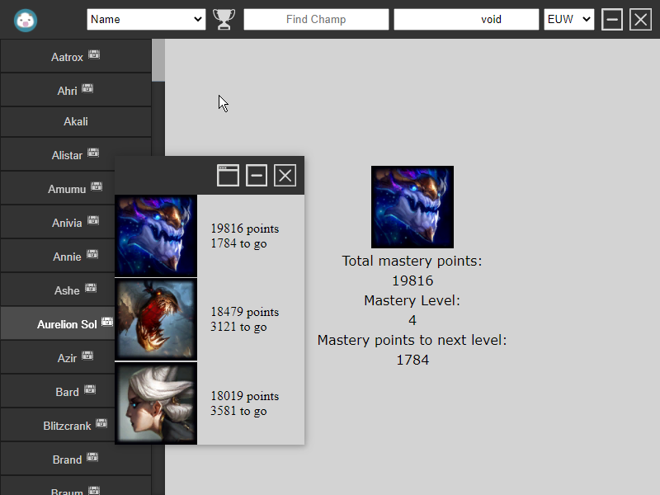Click the "3581 to go" text in popup

238,411
